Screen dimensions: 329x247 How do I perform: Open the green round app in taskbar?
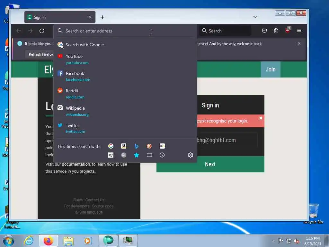(108, 241)
